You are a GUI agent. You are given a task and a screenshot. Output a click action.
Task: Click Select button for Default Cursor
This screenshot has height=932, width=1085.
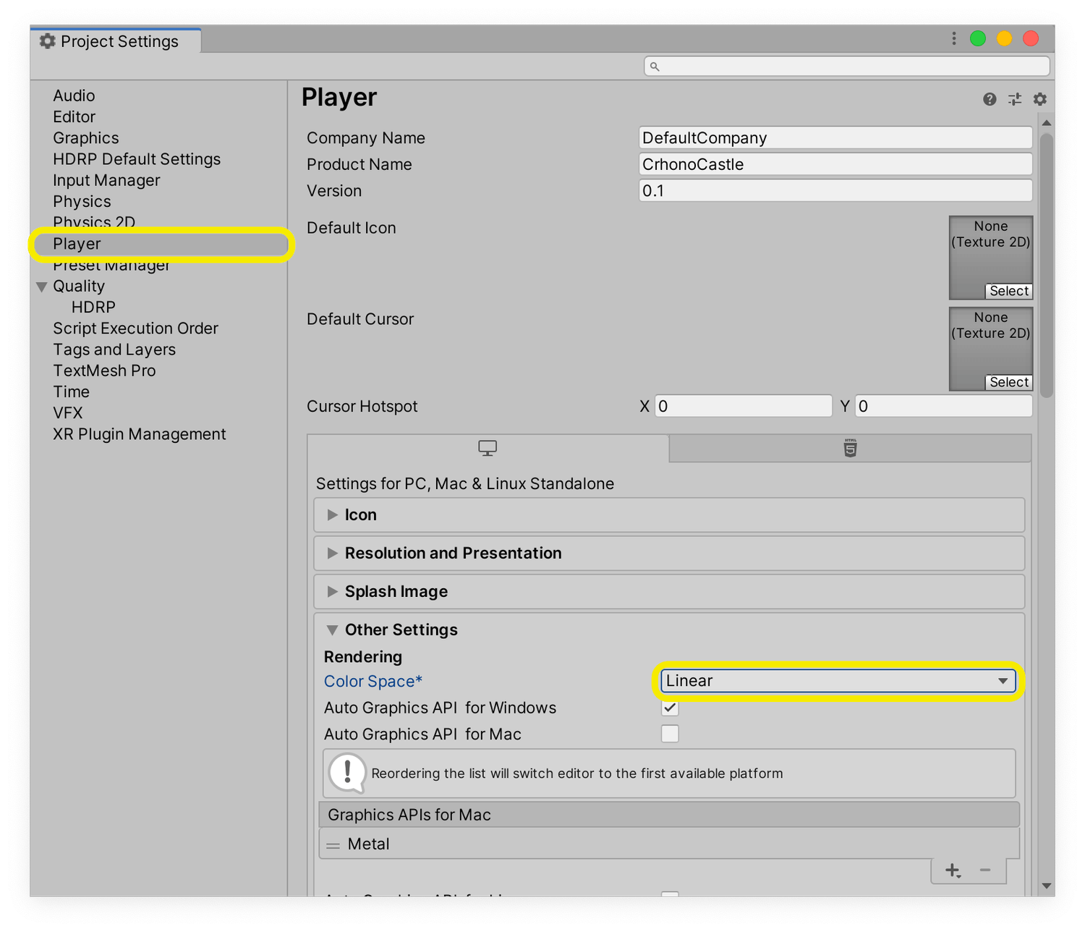1009,382
